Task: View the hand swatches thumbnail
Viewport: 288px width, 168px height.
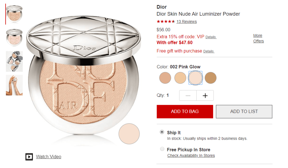Action: 14,85
